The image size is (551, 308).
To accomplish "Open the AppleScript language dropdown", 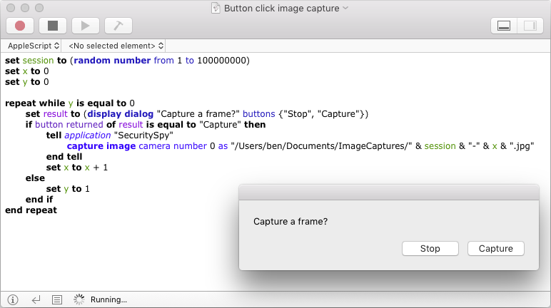I will tap(34, 46).
